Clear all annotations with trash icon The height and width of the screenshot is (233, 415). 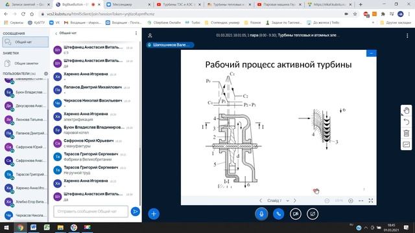point(407,133)
